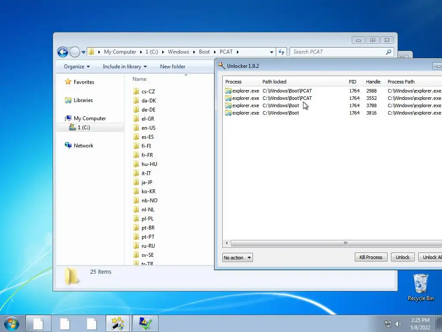Select the de-DE folder icon

coord(136,109)
